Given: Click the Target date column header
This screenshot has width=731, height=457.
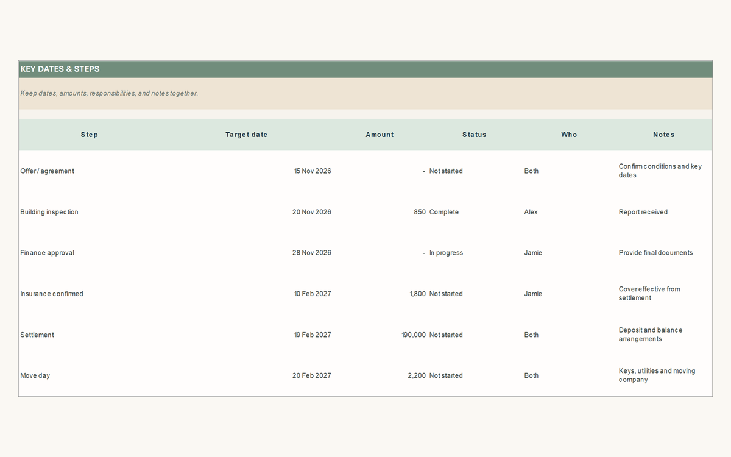Looking at the screenshot, I should pyautogui.click(x=246, y=135).
